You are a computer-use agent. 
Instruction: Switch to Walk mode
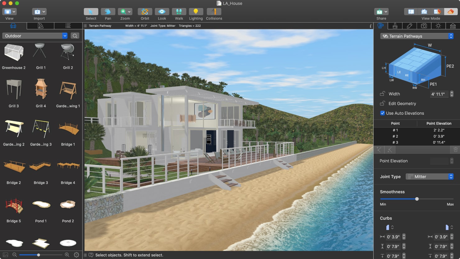(179, 13)
